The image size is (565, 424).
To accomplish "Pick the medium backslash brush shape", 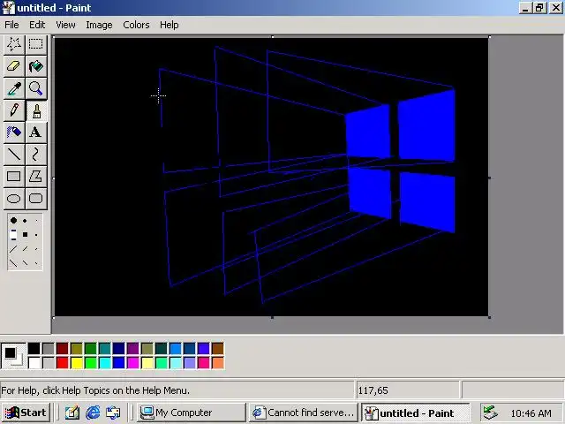I will 25,263.
